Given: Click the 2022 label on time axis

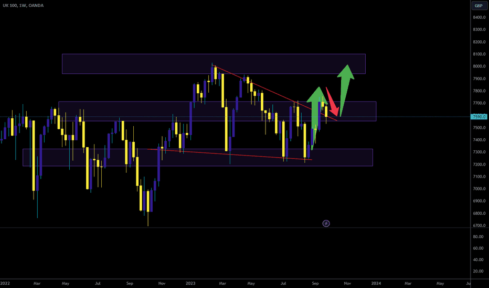Looking at the screenshot, I should pyautogui.click(x=5, y=283).
